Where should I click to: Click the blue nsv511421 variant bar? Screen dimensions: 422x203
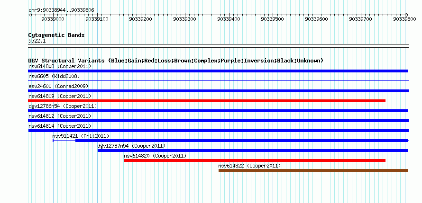(x=230, y=141)
